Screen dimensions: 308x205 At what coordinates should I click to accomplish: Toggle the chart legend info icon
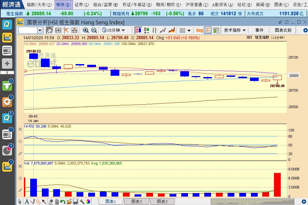point(207,30)
